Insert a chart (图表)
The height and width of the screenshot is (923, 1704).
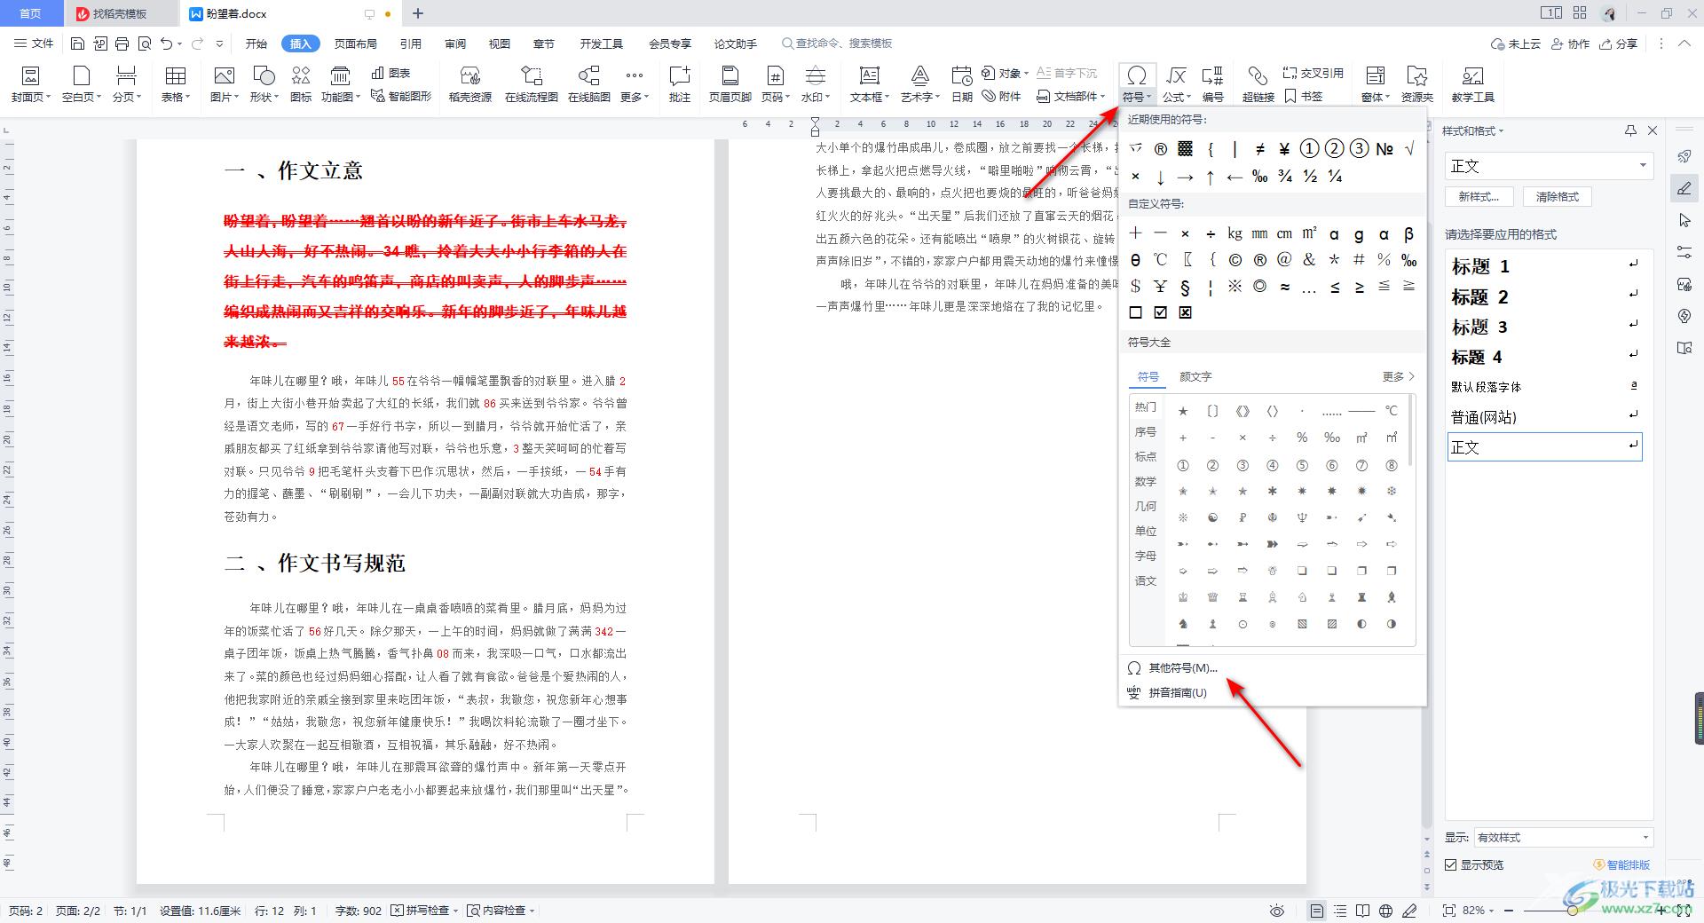[x=391, y=73]
